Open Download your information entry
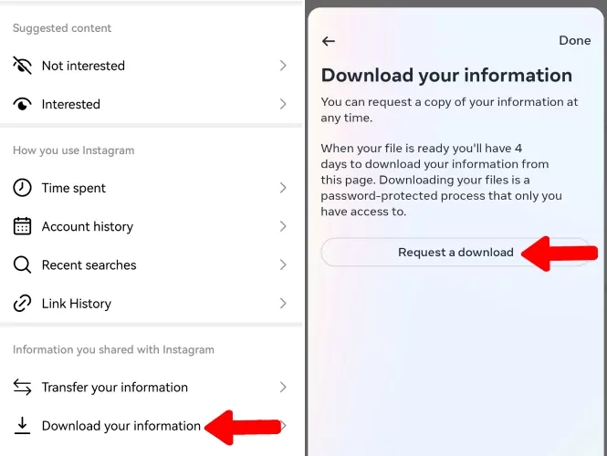 coord(151,425)
